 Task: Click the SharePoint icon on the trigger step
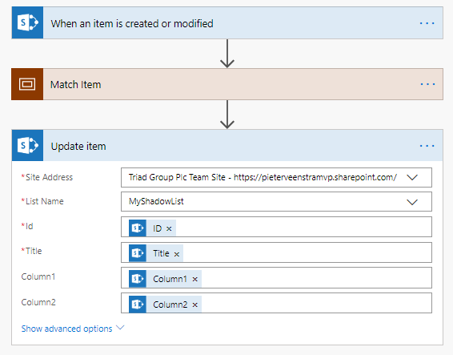(x=27, y=23)
